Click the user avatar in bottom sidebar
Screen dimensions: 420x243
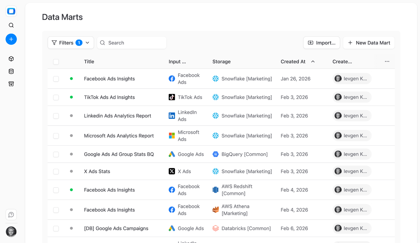point(11,232)
